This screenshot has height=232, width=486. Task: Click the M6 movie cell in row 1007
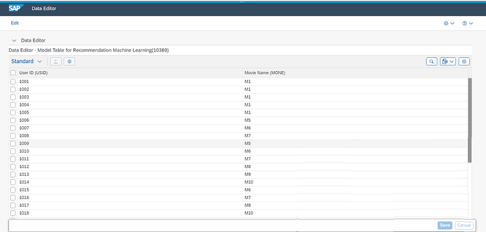(x=247, y=128)
